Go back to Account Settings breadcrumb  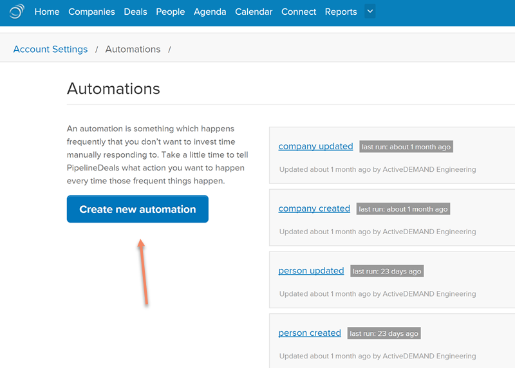point(50,50)
